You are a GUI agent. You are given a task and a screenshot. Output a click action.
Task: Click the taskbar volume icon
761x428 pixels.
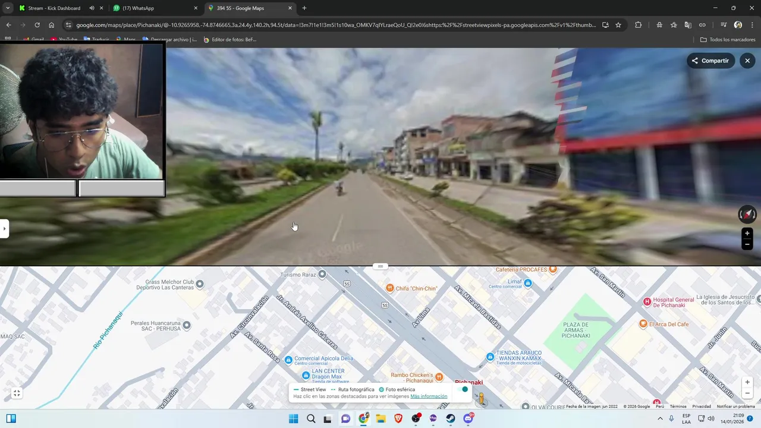pos(711,418)
